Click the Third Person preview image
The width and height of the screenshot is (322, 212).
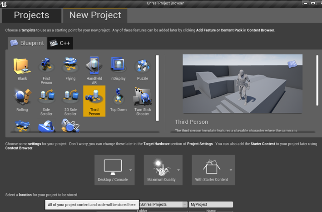click(x=243, y=84)
